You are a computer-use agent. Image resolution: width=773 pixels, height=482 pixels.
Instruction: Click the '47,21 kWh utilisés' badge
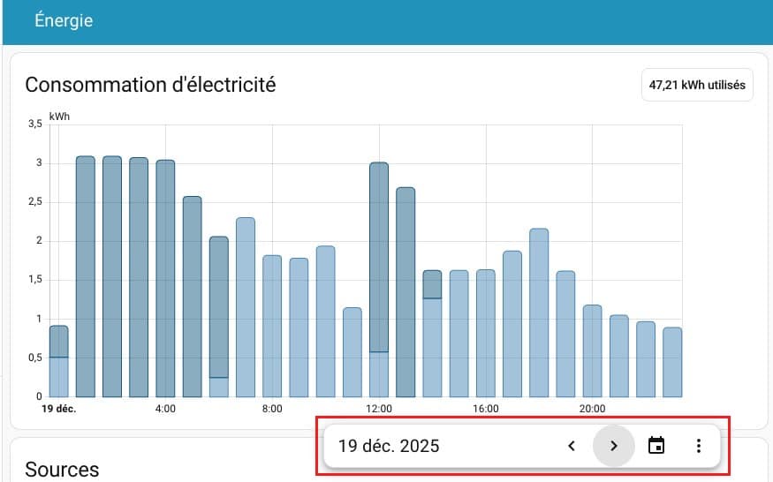click(697, 86)
